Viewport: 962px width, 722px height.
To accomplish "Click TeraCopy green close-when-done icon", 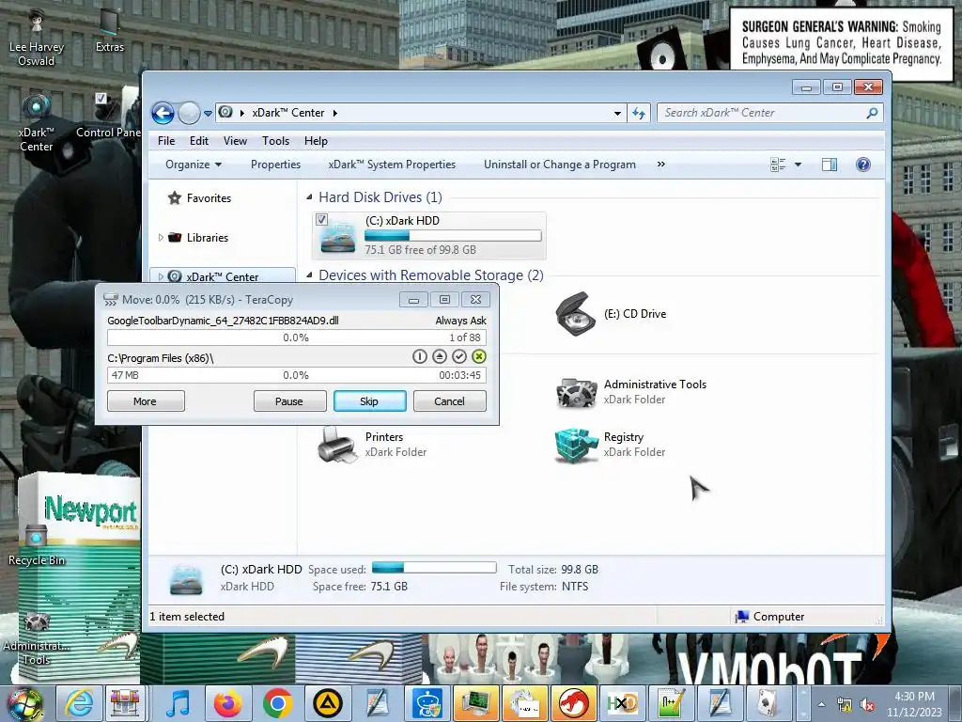I will click(x=478, y=356).
